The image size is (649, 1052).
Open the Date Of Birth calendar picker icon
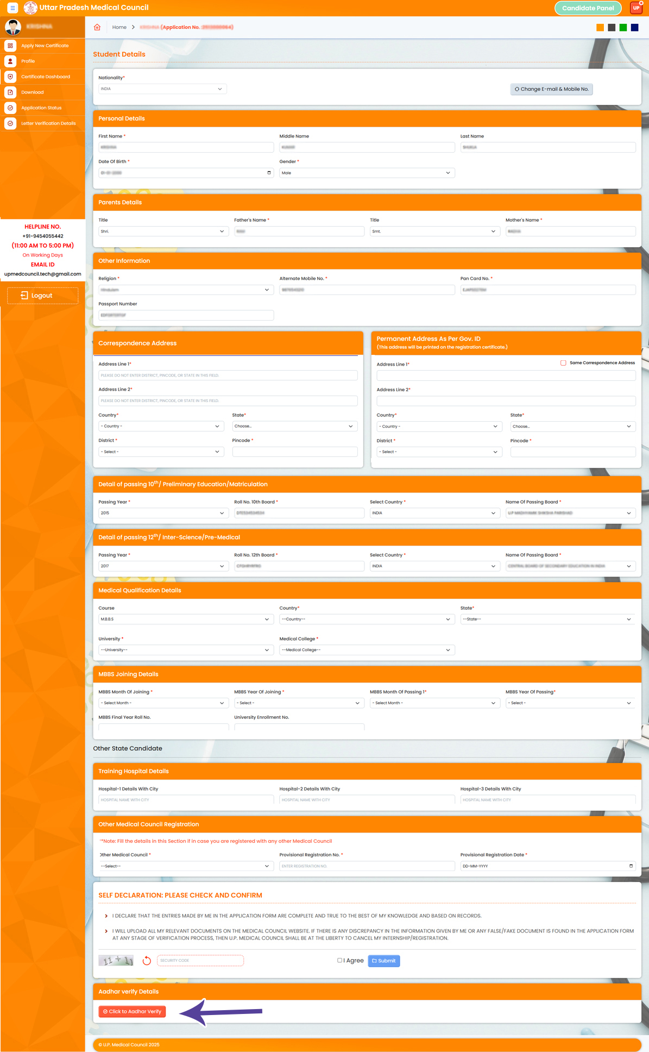pos(269,173)
